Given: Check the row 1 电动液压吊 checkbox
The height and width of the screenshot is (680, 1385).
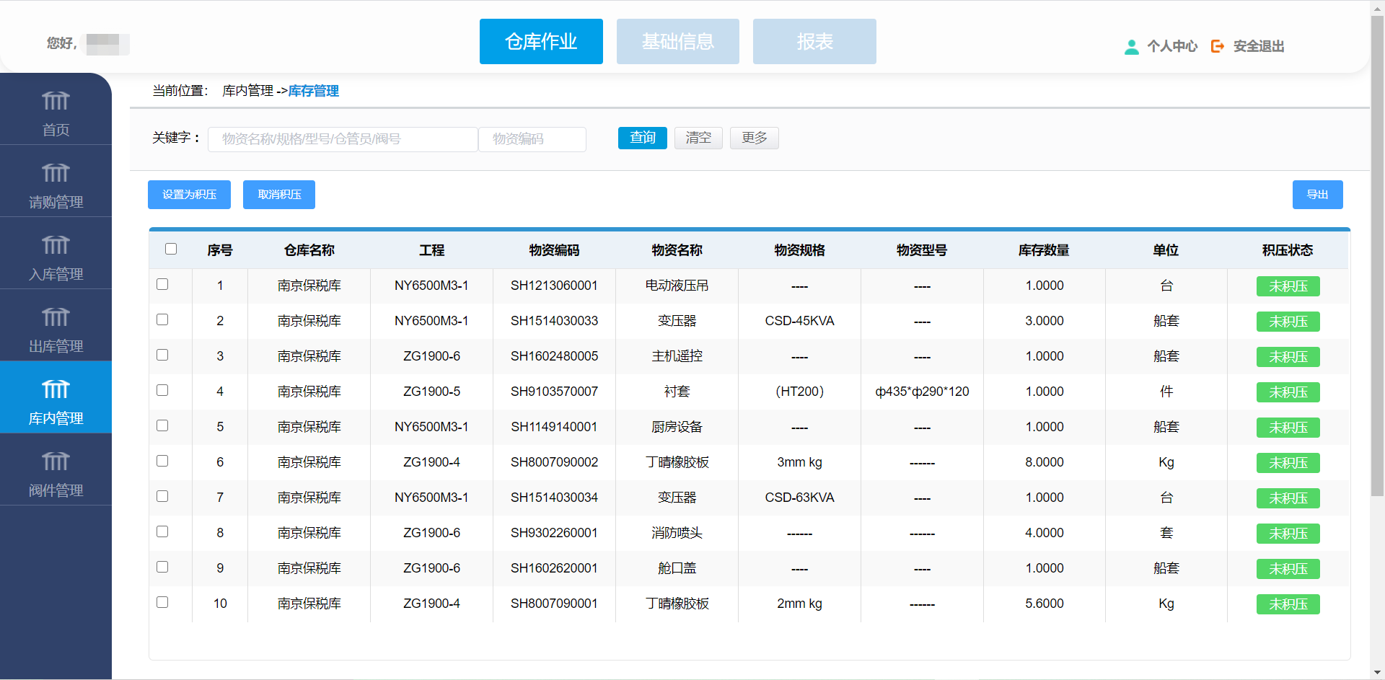Looking at the screenshot, I should coord(162,284).
